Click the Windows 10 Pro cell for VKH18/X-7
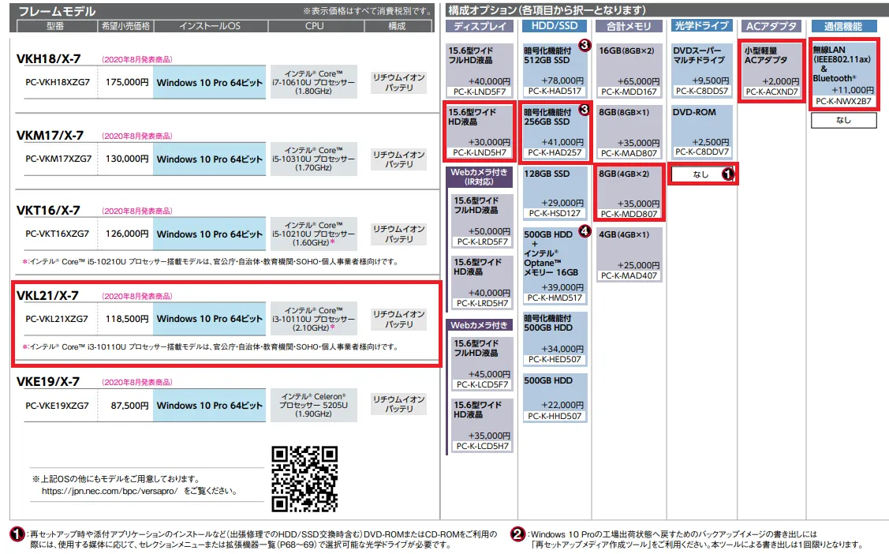 (209, 81)
